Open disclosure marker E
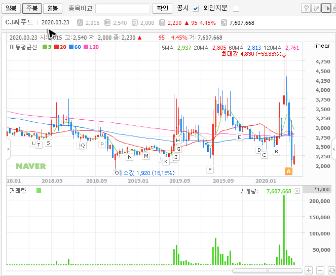This screenshot has width=336, height=276. pyautogui.click(x=239, y=137)
